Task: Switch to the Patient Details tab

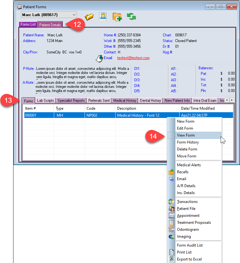Action: [50, 25]
